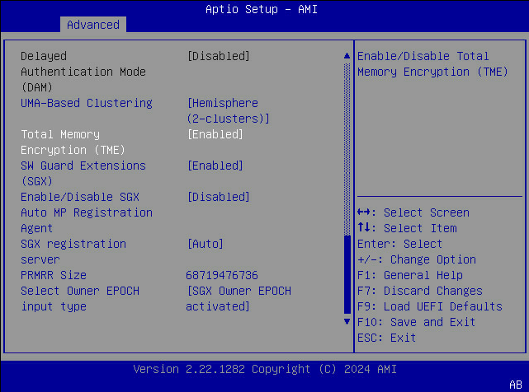The image size is (529, 392).
Task: Open SGX registration server Auto option
Action: [x=205, y=244]
